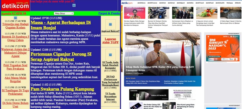242x109 pixels.
Task: Click Fitur Kunci Galaxy S23 FE thumbnail
Action: click(x=169, y=106)
